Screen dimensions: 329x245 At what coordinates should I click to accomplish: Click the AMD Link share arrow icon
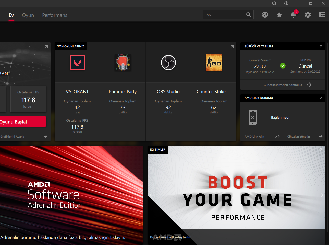pyautogui.click(x=277, y=137)
